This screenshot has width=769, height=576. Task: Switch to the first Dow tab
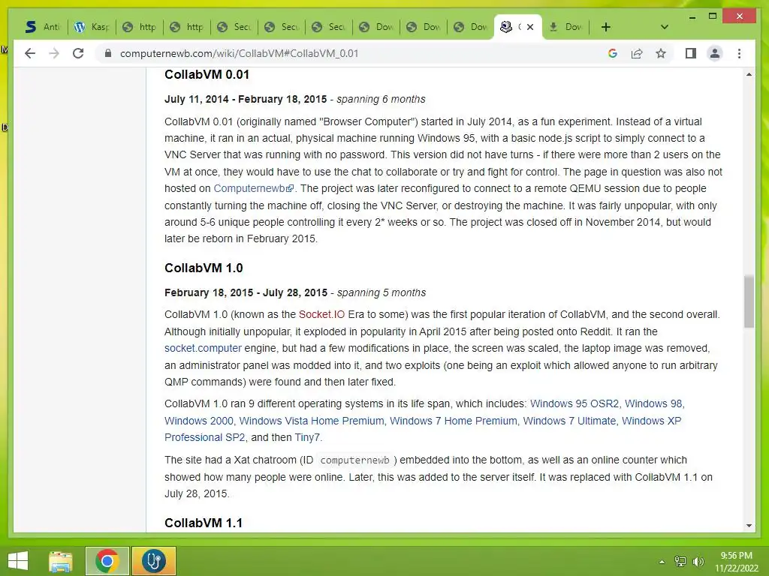click(x=376, y=27)
